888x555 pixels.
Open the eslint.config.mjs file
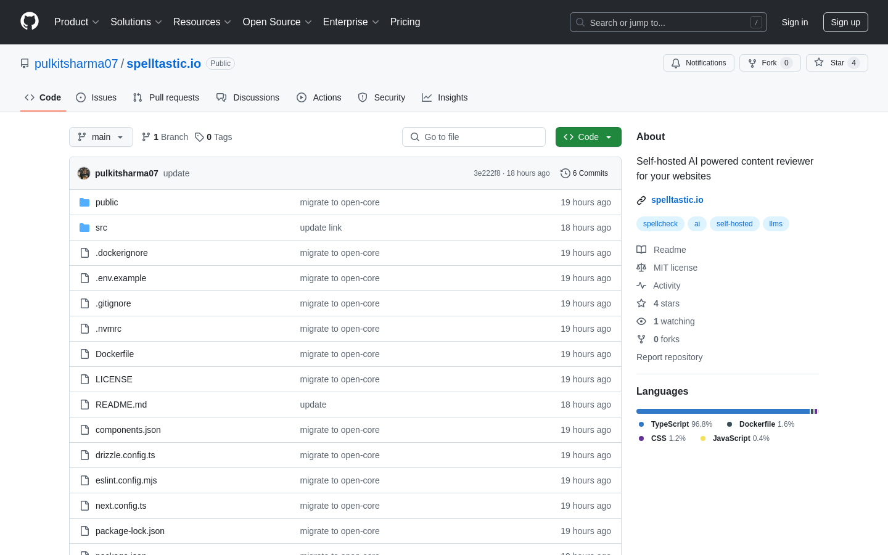pos(126,480)
